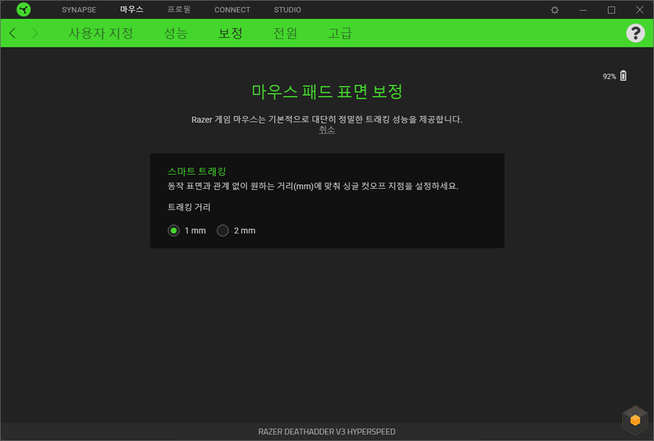Open the settings gear icon
The height and width of the screenshot is (441, 654).
(x=555, y=10)
